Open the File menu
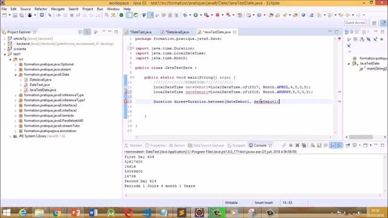The image size is (388, 218). [4, 9]
